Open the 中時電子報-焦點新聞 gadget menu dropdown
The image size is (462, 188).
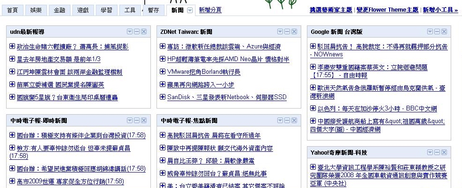pyautogui.click(x=280, y=120)
